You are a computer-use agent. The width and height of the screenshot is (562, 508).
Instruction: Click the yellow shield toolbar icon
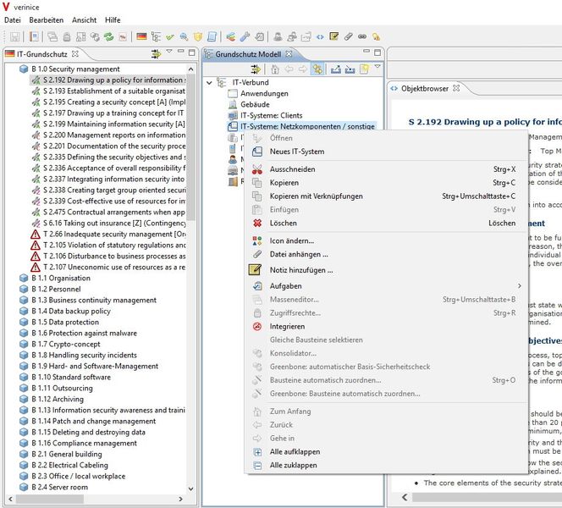198,36
